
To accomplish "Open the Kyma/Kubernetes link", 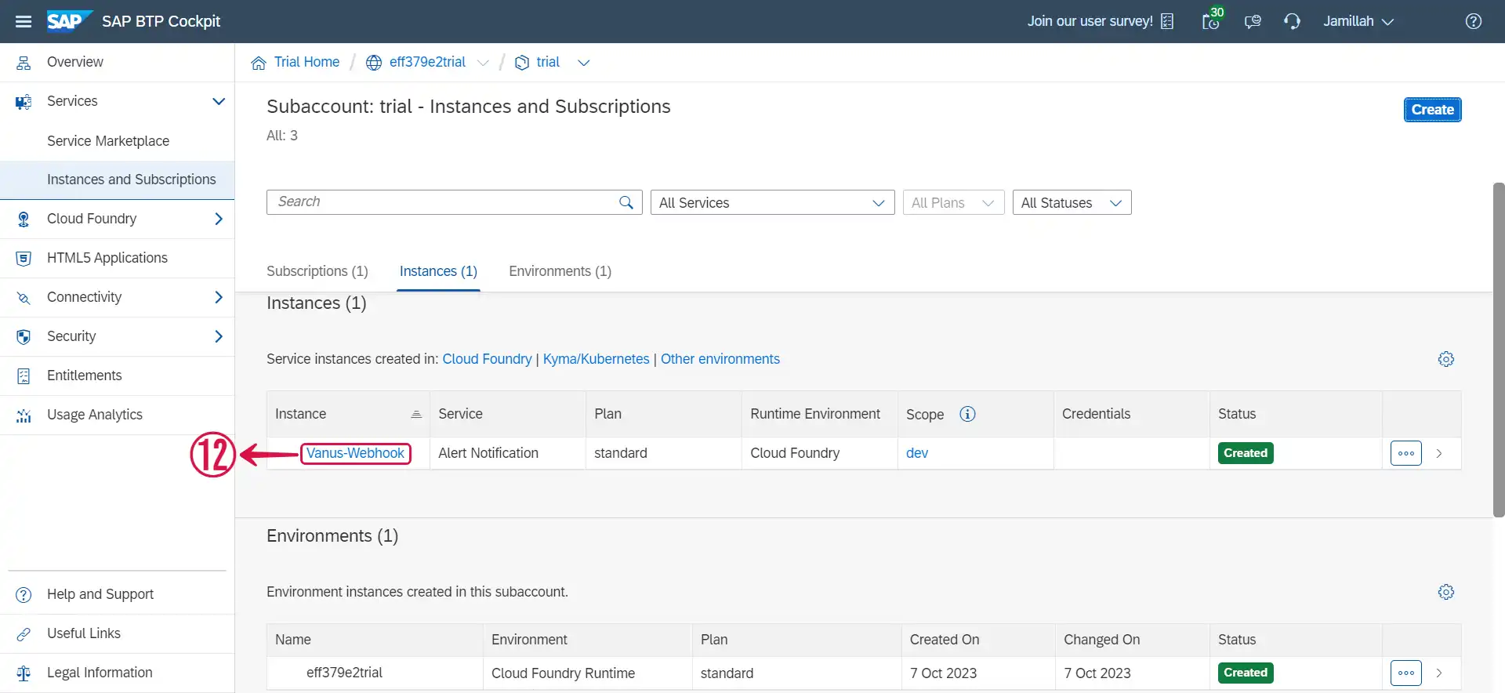I will pyautogui.click(x=596, y=359).
